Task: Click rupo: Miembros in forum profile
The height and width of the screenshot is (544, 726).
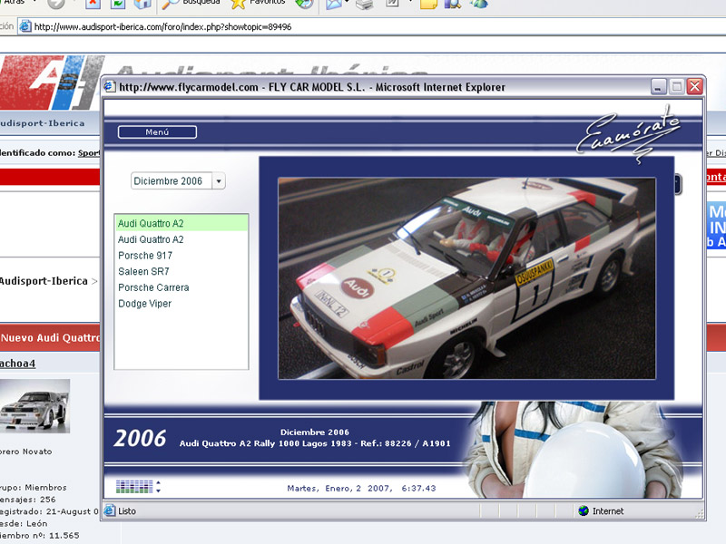Action: (34, 488)
